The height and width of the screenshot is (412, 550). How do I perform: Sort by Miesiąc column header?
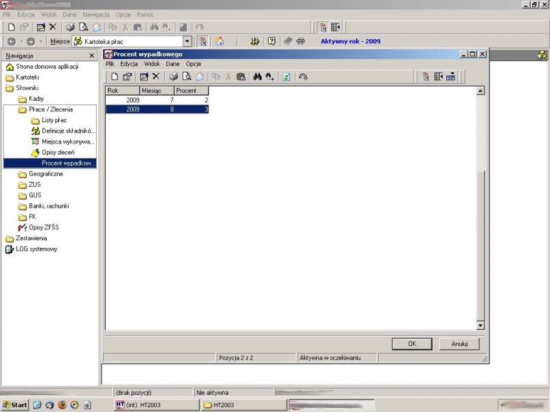click(x=157, y=91)
